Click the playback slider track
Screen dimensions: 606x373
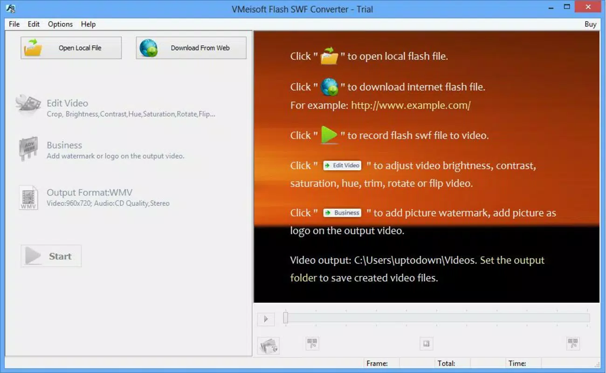[436, 318]
